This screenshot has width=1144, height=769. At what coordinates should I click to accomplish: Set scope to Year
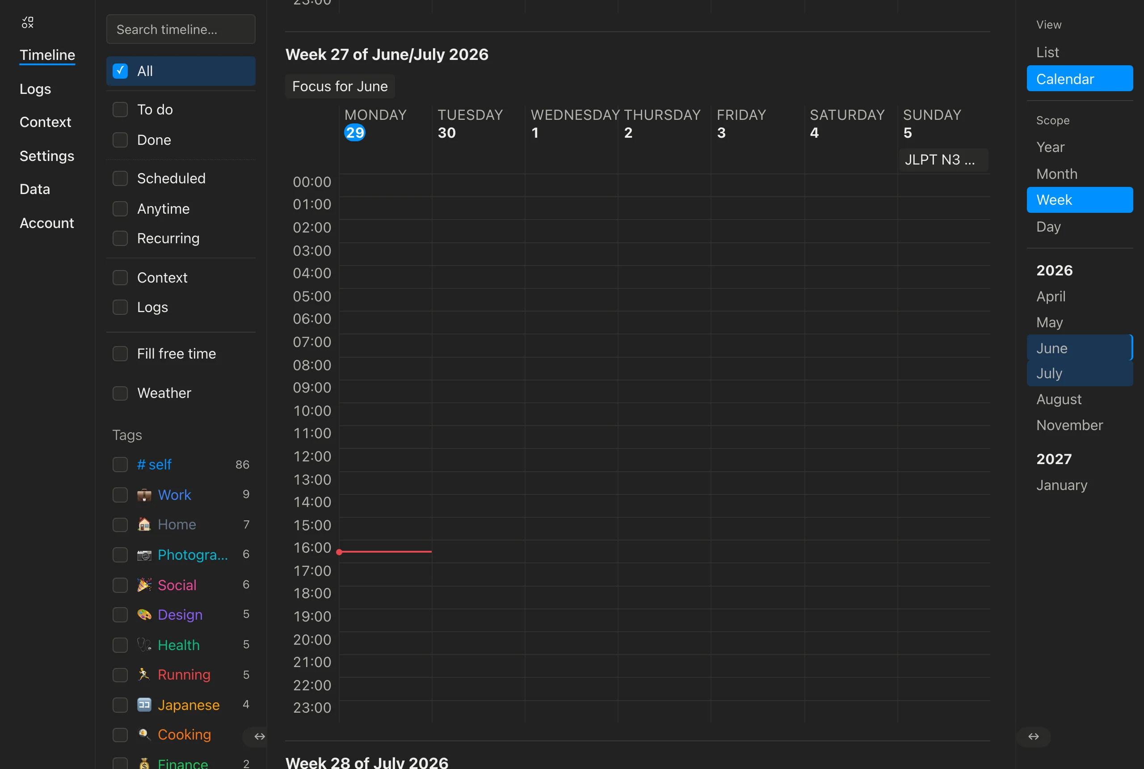(x=1080, y=147)
